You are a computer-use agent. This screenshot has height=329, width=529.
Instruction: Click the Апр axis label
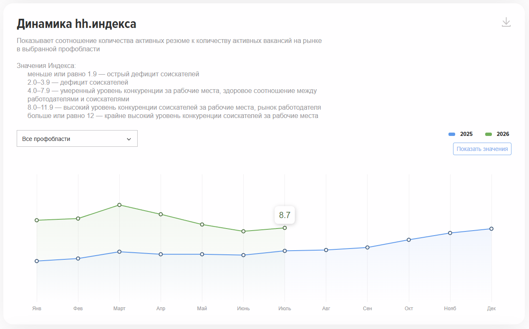click(x=161, y=309)
